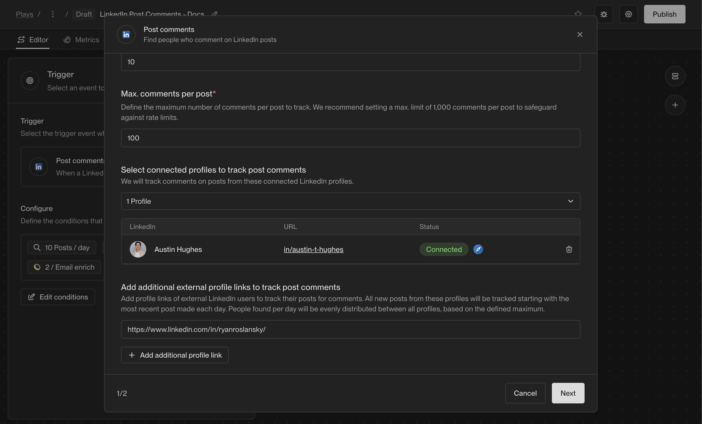Click the blue compass icon beside Connected
702x424 pixels.
point(478,249)
